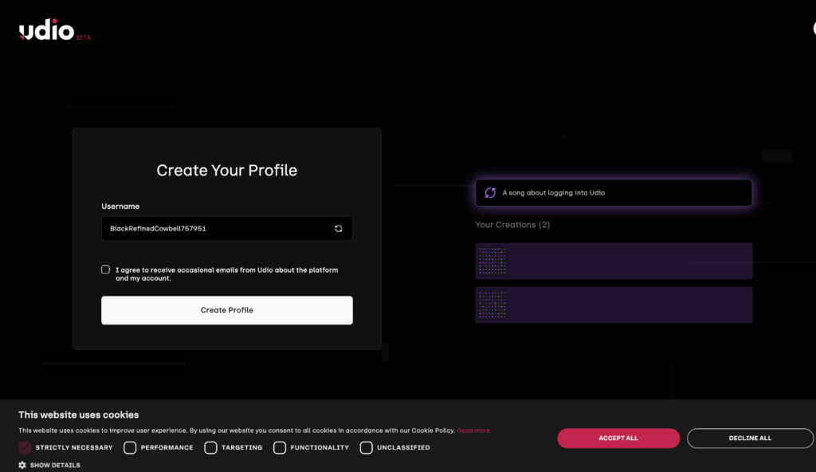The image size is (816, 472).
Task: Toggle the Strictly Necessary cookies checkbox
Action: point(25,447)
